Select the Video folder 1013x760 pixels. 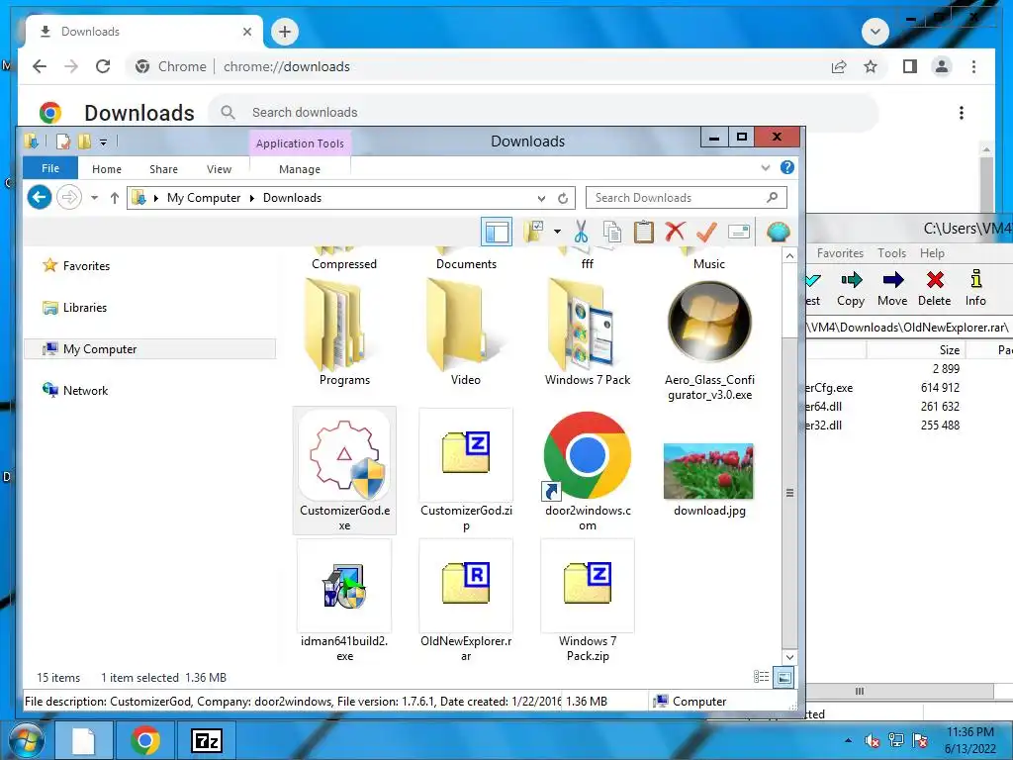pos(466,332)
